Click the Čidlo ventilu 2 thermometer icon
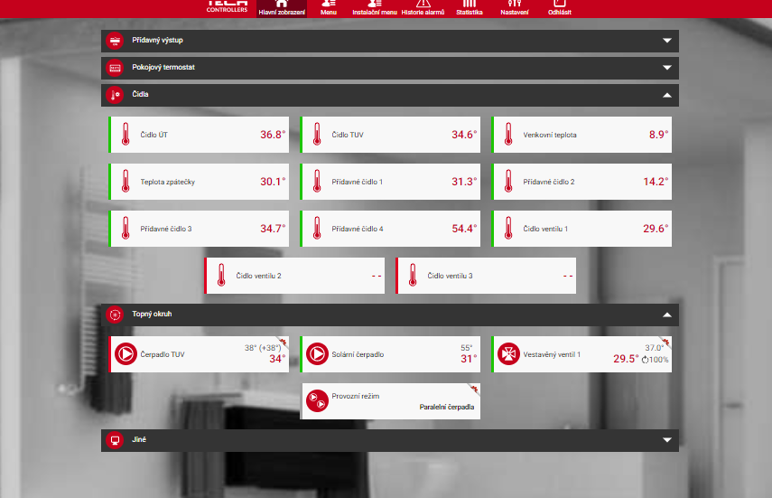Screen dimensions: 772x498 221,275
